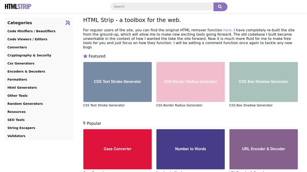Select the Validators category
Screen dimensions: 307x172
click(16, 136)
